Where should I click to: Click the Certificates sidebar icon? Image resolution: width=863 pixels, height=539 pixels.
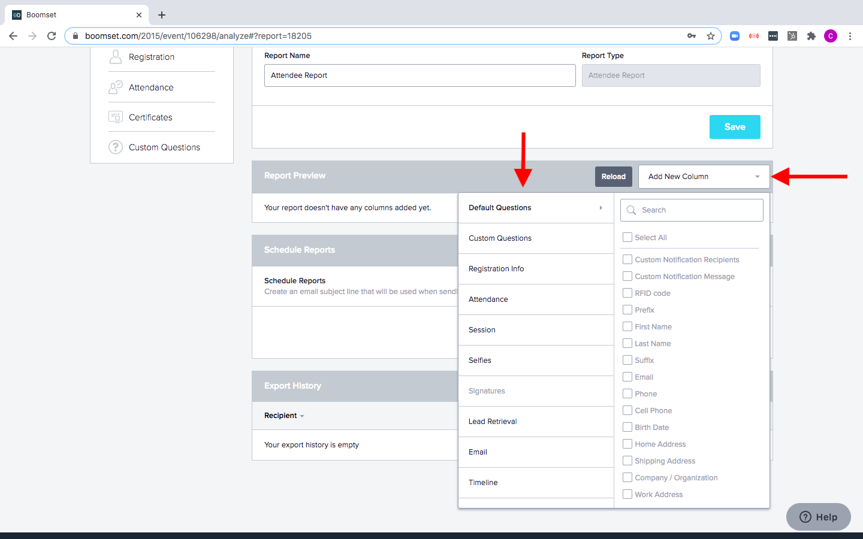coord(116,117)
